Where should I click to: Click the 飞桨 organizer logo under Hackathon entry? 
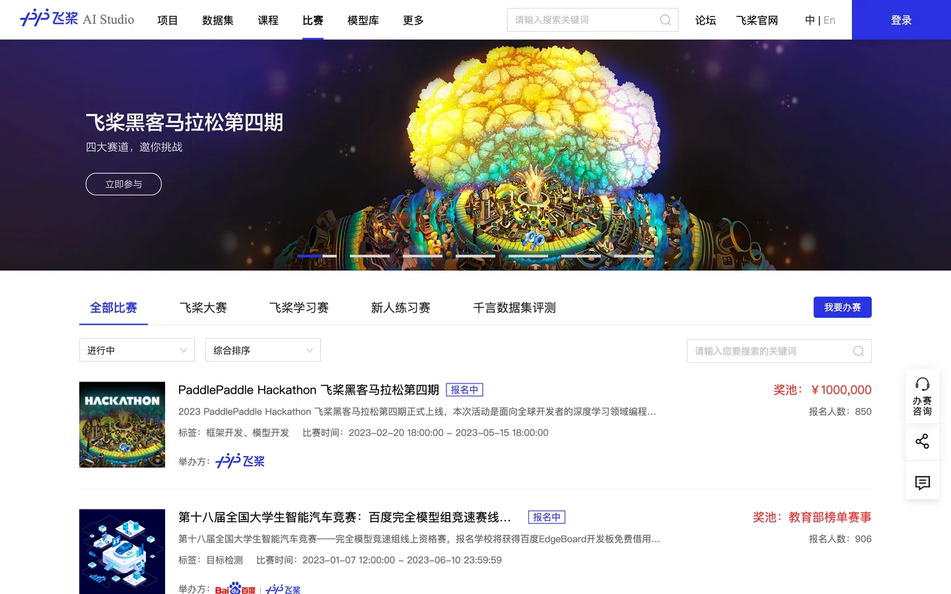[x=240, y=461]
